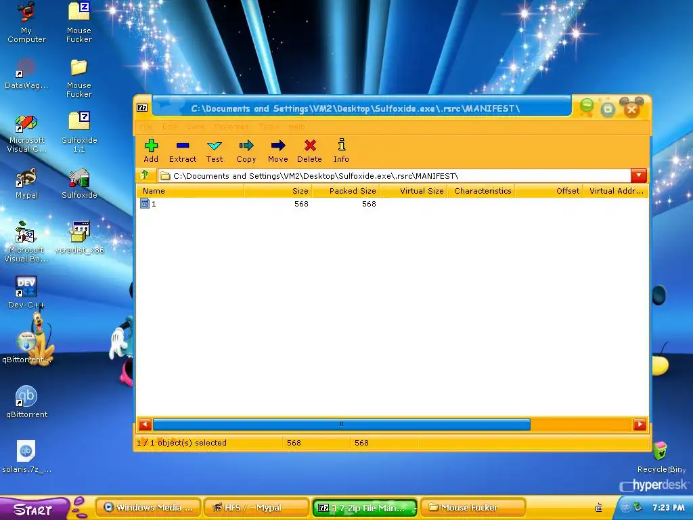This screenshot has width=693, height=520.
Task: Click the horizontal scrollbar left arrow
Action: coord(145,425)
